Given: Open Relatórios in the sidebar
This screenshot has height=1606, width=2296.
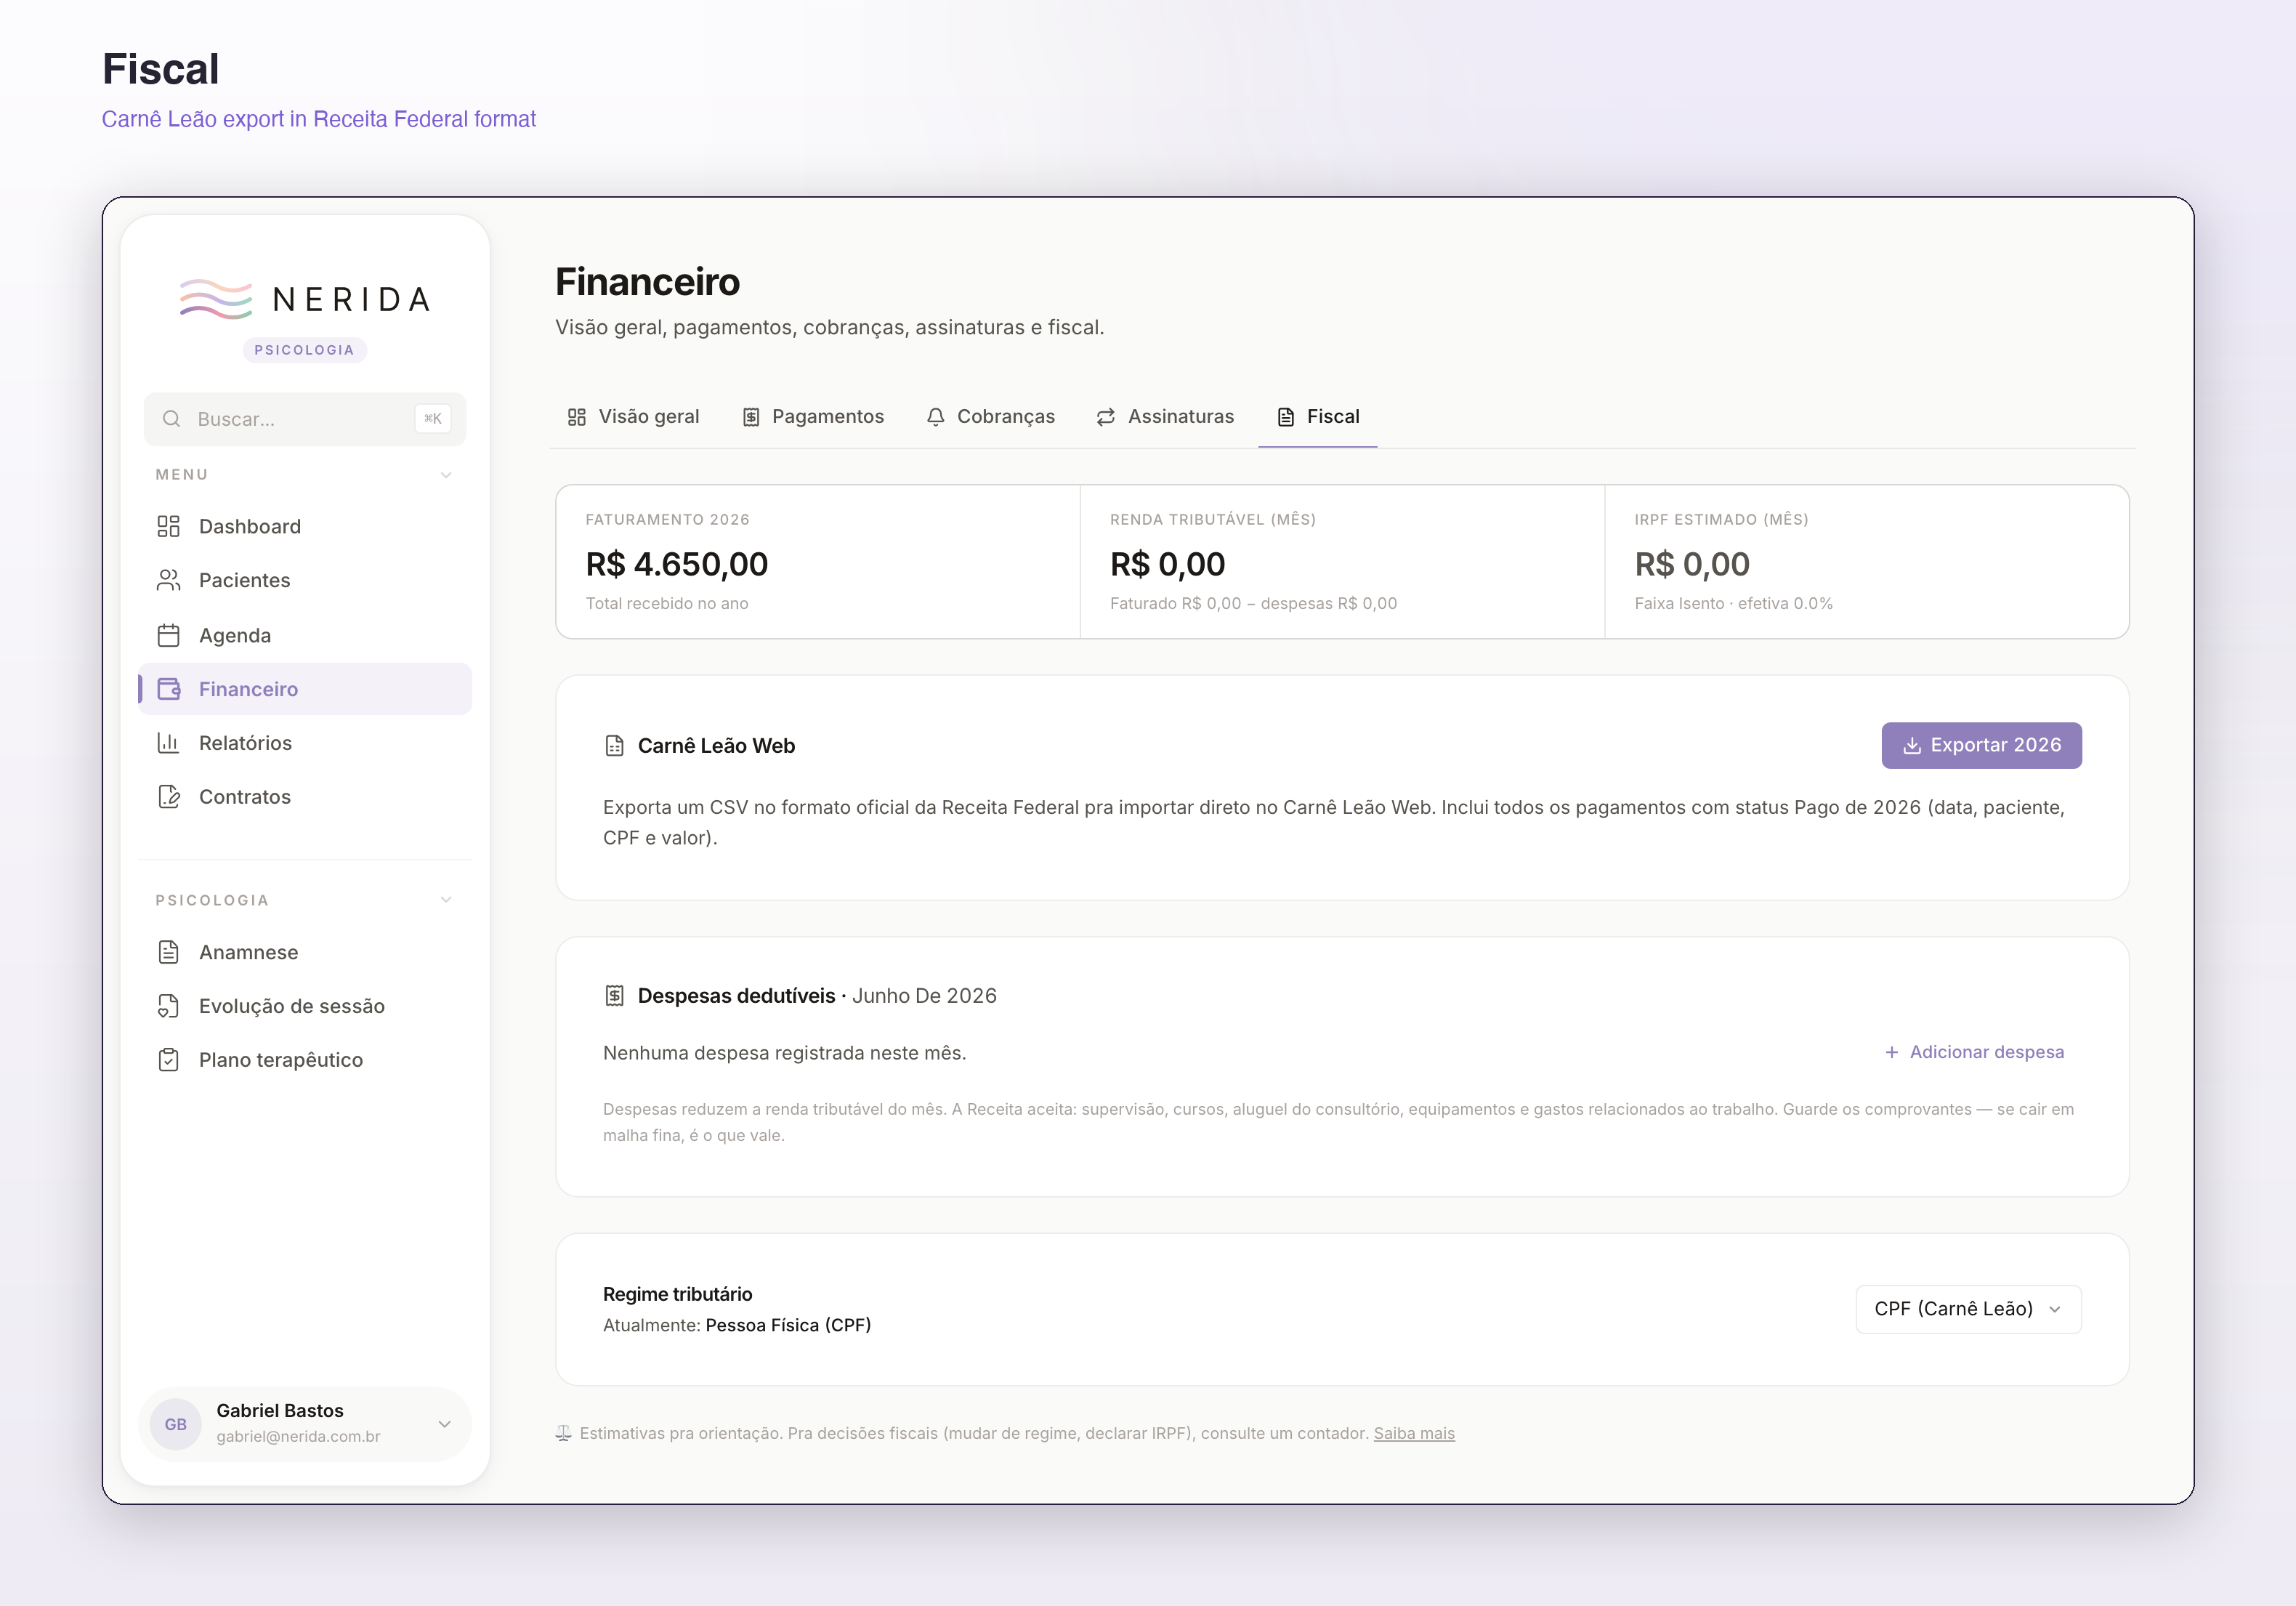Looking at the screenshot, I should click(305, 743).
